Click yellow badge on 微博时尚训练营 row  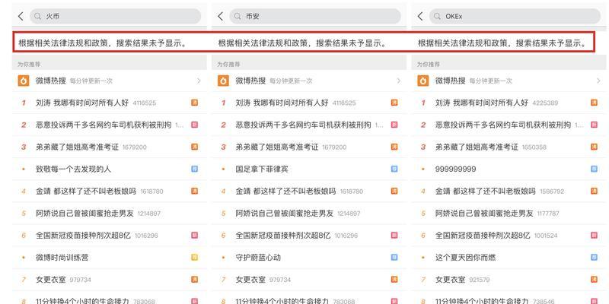(x=194, y=257)
